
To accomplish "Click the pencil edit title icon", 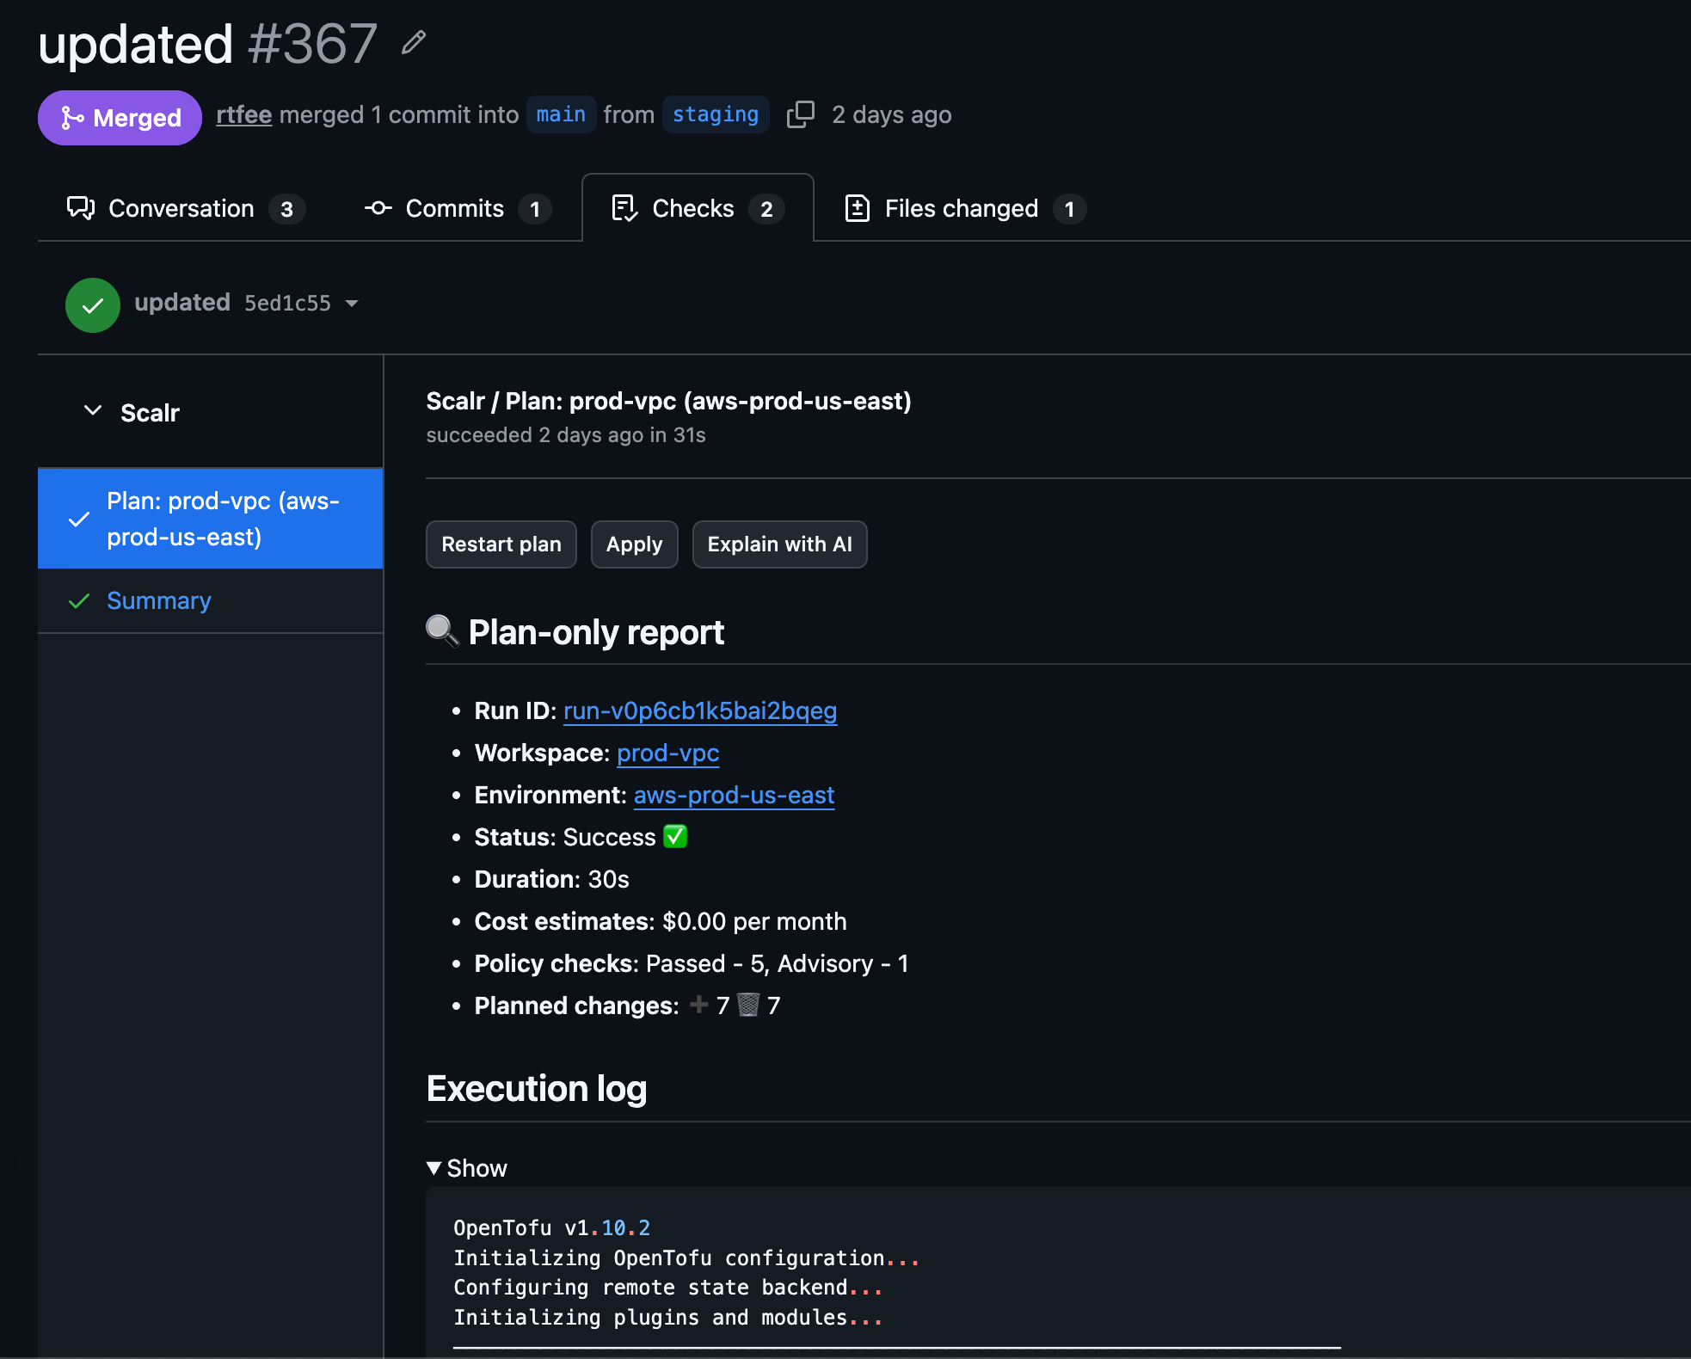I will tap(414, 42).
